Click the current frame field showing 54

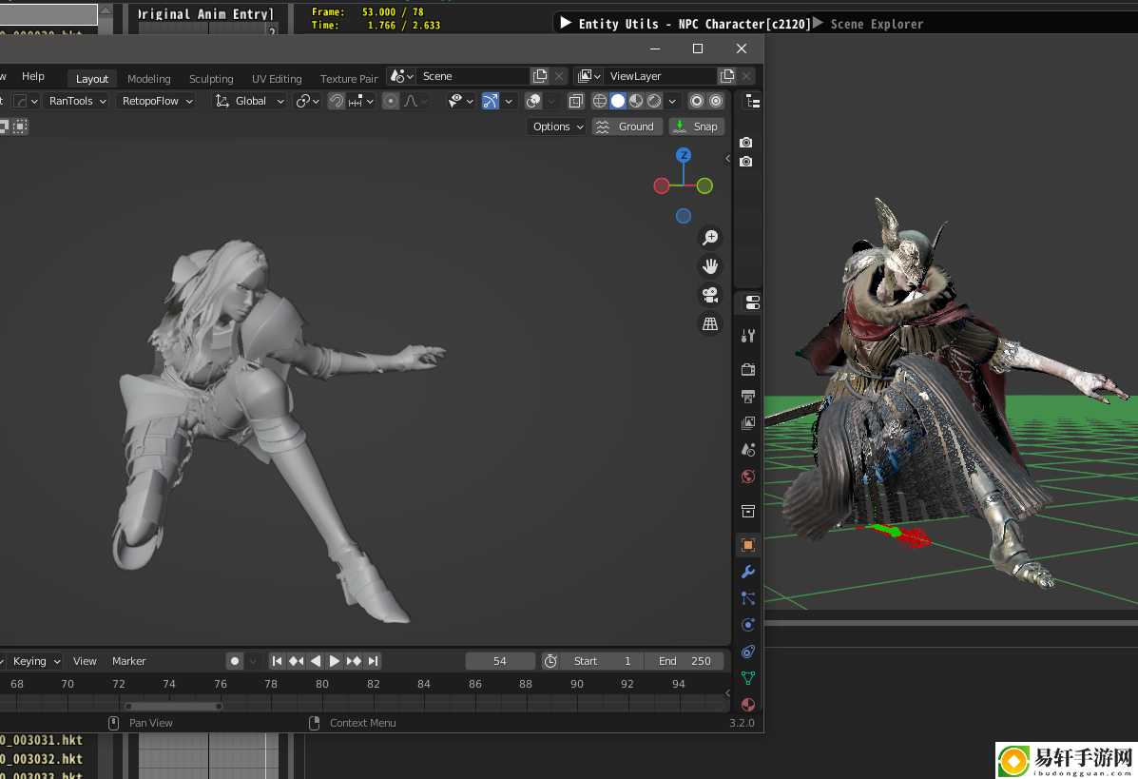tap(500, 661)
